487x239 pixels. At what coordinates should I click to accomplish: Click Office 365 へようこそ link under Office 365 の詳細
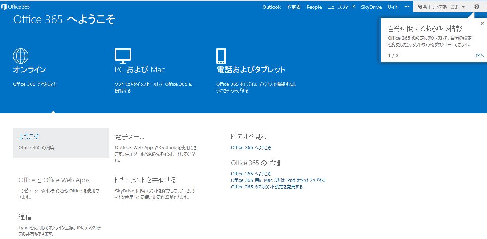pyautogui.click(x=251, y=174)
